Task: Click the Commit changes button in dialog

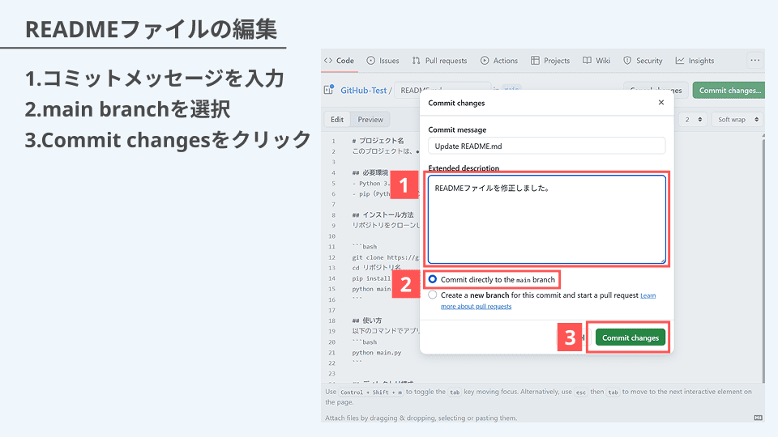Action: [631, 337]
